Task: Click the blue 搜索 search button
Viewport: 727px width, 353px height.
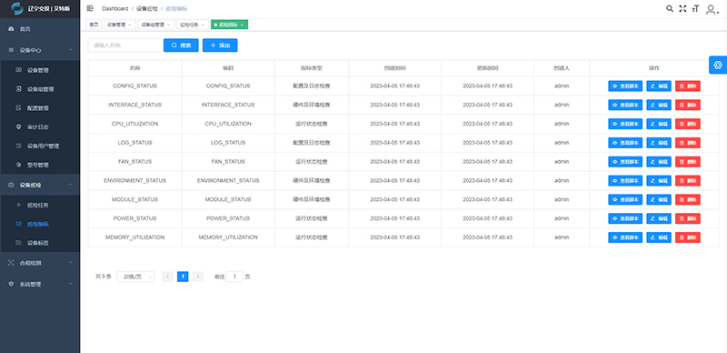Action: 181,45
